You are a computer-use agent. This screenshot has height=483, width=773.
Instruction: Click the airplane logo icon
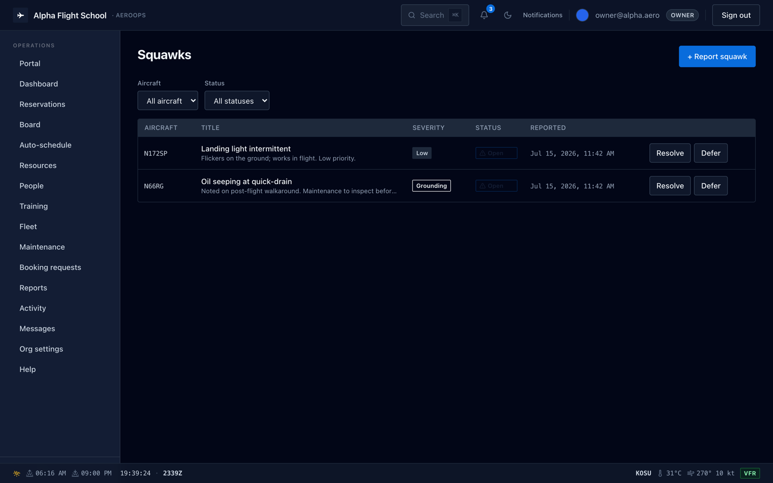(20, 15)
